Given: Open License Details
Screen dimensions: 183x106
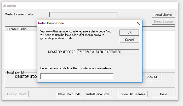Looking at the screenshot, I should click(x=16, y=94).
